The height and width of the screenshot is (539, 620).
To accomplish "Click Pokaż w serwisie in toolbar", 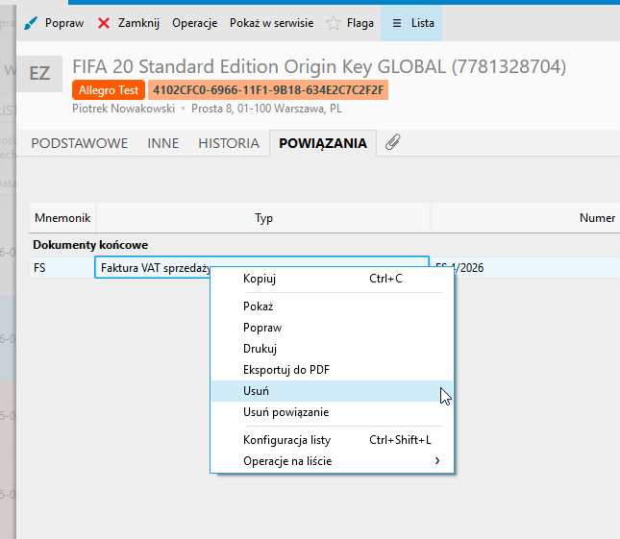I will [x=271, y=23].
